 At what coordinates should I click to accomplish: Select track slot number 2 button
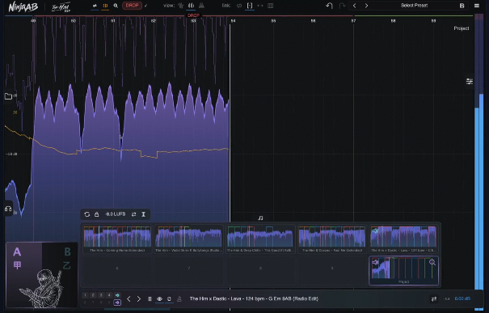[93, 295]
